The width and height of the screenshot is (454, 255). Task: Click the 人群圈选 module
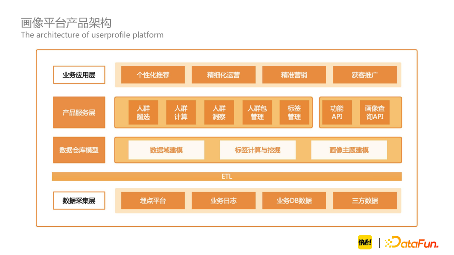click(143, 112)
